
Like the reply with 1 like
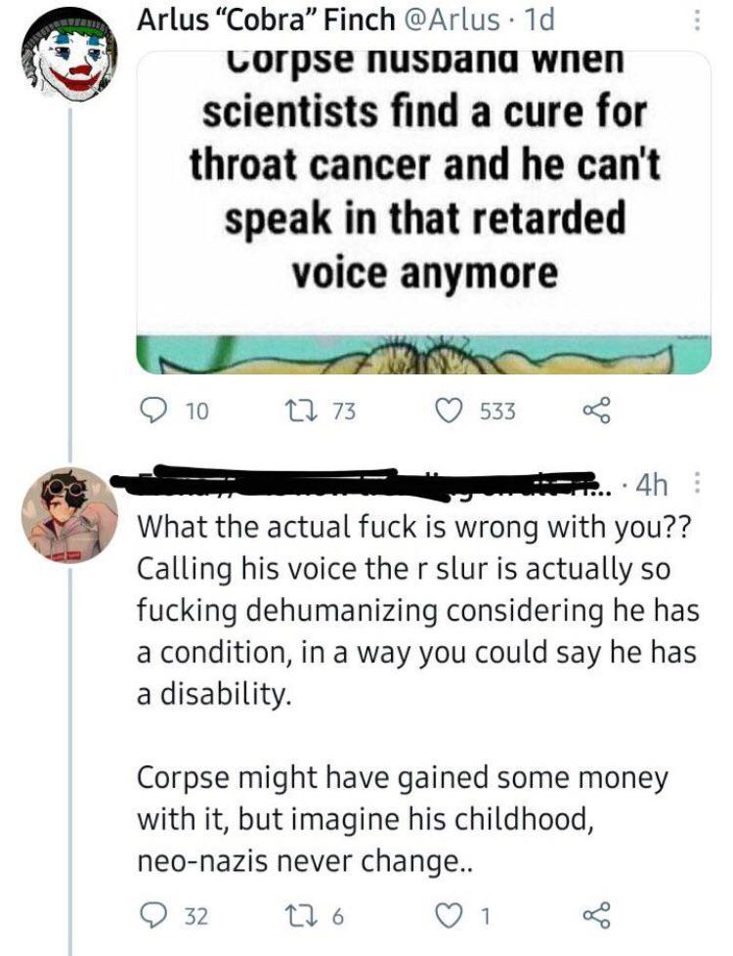point(451,917)
